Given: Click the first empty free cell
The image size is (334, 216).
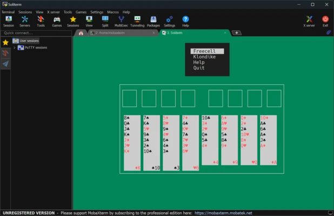Looking at the screenshot, I should 130,98.
